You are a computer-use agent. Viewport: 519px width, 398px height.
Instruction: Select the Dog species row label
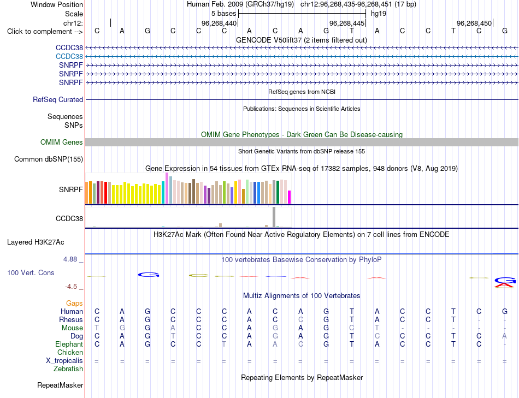pyautogui.click(x=77, y=336)
